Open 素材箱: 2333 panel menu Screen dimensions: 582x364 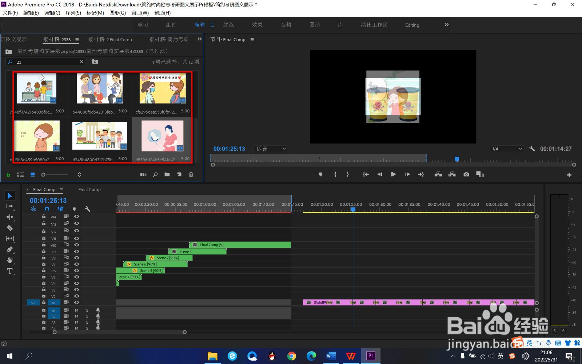(77, 40)
